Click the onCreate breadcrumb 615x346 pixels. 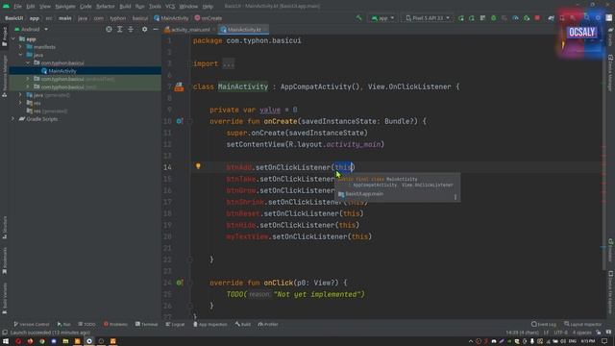pyautogui.click(x=209, y=18)
